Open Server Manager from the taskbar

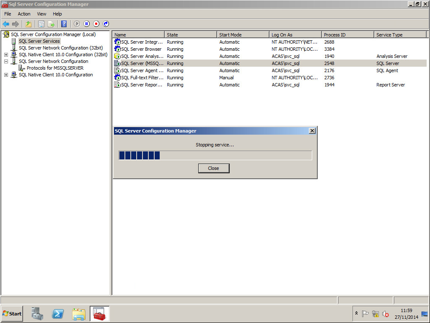pos(37,314)
